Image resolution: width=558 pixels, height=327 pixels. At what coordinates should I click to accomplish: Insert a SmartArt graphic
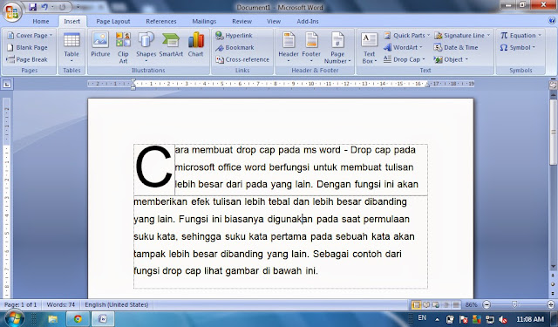(x=171, y=44)
